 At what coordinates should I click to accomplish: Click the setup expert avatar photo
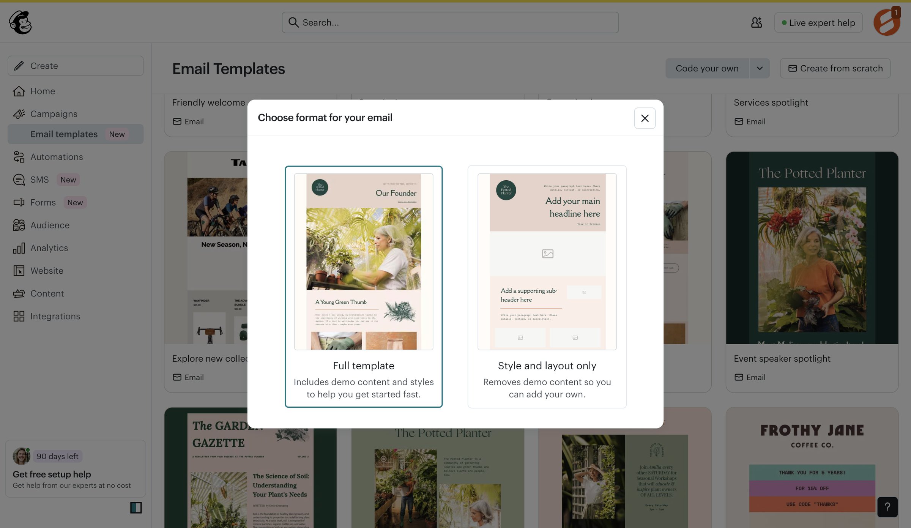point(21,456)
